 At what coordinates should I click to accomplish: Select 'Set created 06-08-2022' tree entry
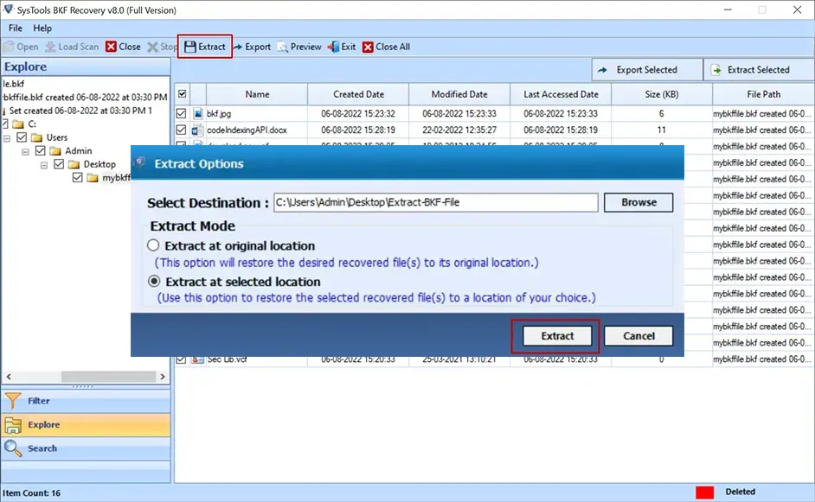pos(80,111)
